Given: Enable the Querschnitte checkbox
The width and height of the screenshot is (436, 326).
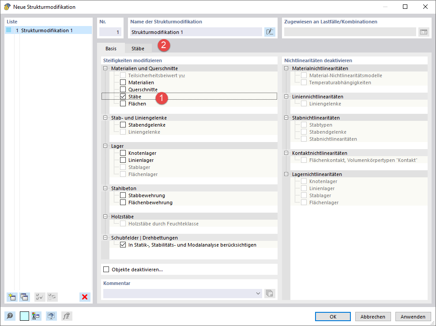Looking at the screenshot, I should coord(123,90).
